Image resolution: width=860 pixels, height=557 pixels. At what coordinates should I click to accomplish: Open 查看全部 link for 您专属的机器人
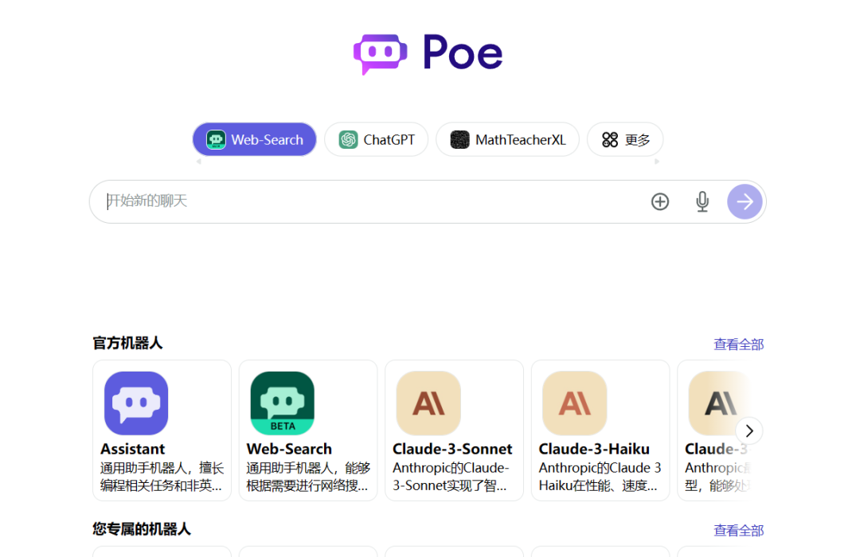(x=738, y=530)
